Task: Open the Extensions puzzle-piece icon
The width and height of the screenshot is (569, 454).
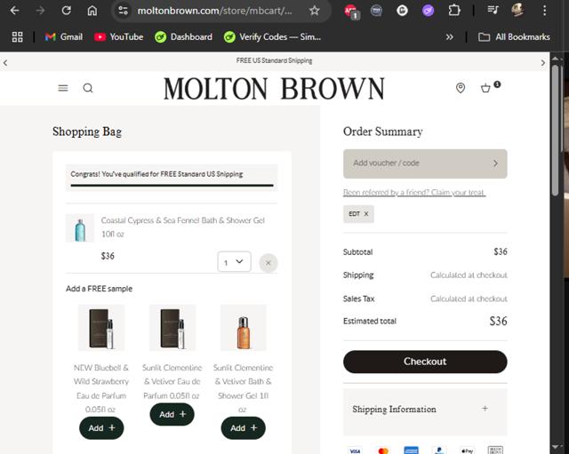Action: [454, 11]
